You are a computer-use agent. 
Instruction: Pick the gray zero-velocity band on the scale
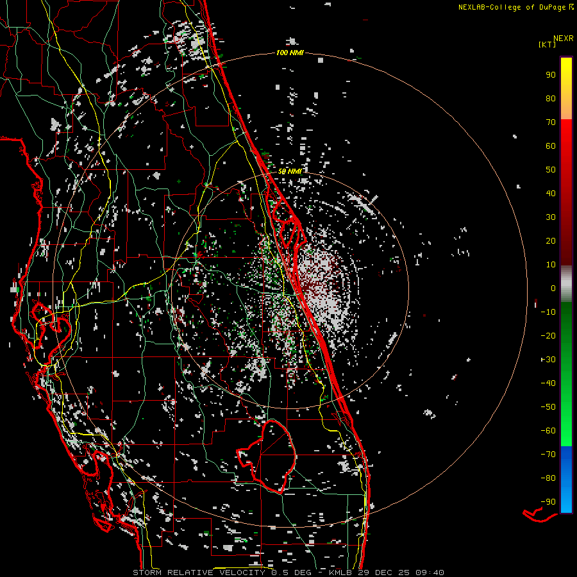[566, 283]
